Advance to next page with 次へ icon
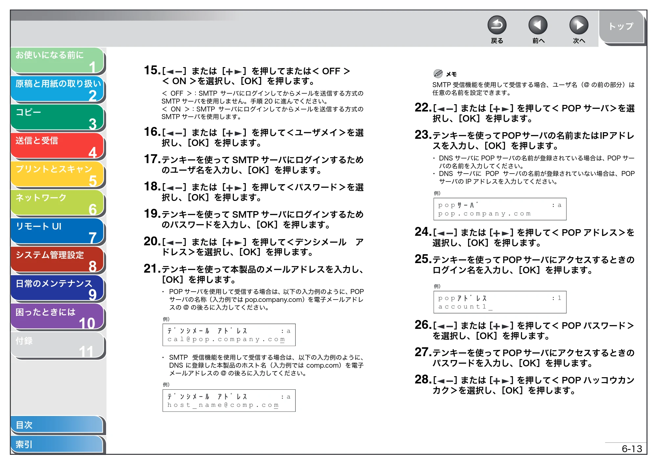657x465 pixels. coord(578,25)
